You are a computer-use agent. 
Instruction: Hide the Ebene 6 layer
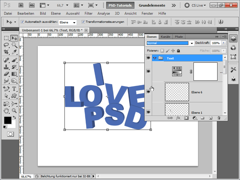coord(148,92)
